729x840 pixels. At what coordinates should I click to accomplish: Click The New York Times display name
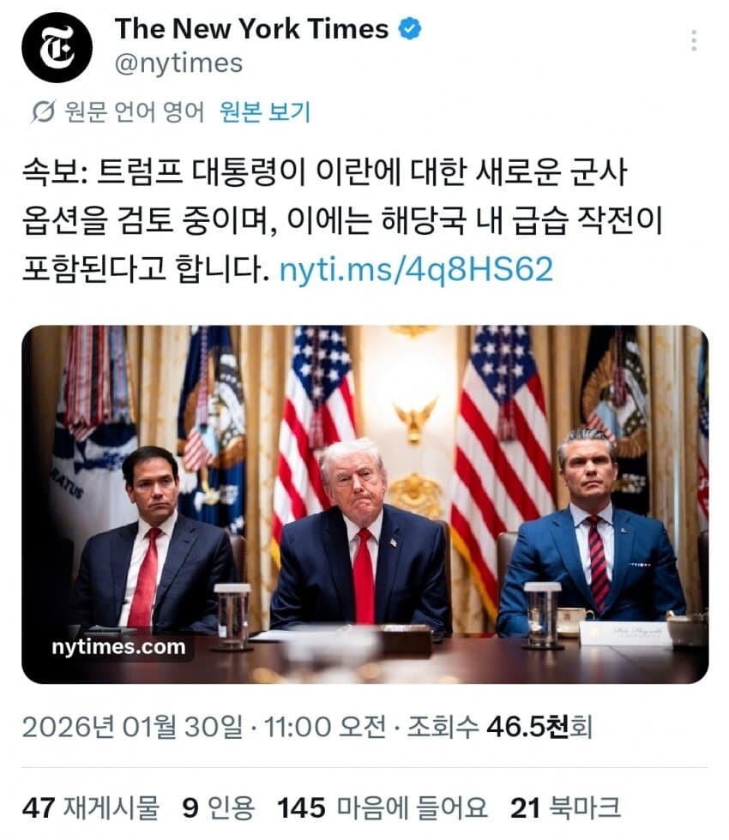point(251,28)
